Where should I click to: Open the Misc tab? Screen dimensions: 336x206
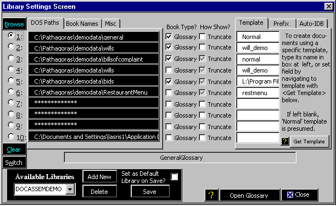click(110, 24)
